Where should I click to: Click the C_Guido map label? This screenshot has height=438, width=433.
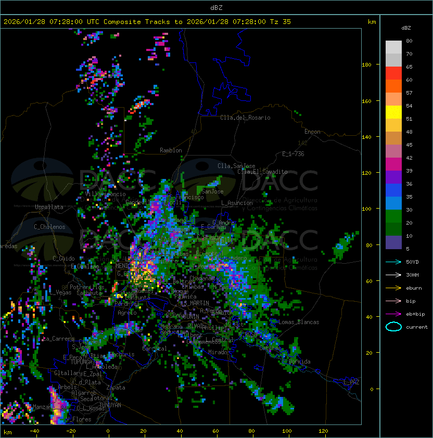tap(63, 259)
